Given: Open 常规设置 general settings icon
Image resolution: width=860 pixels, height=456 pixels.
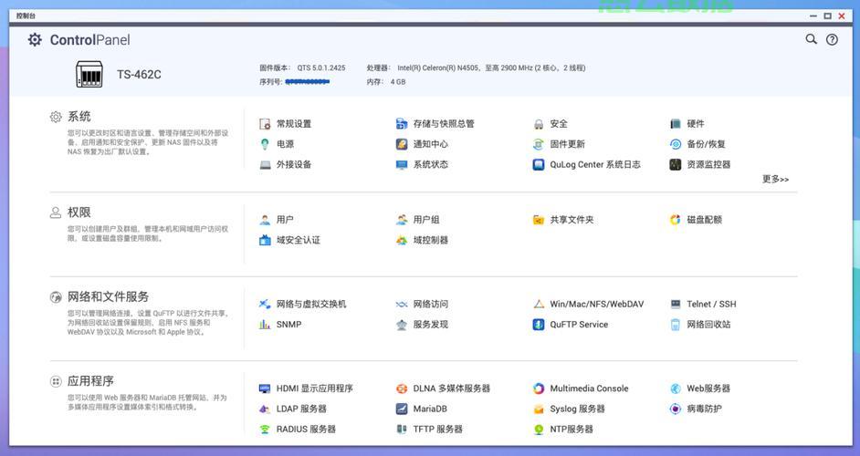Looking at the screenshot, I should click(265, 124).
